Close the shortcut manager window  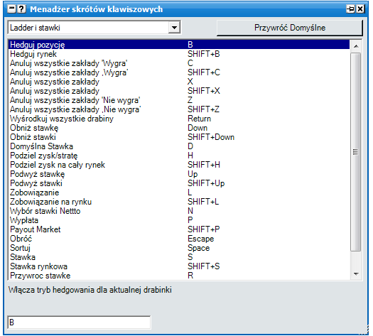click(360, 9)
